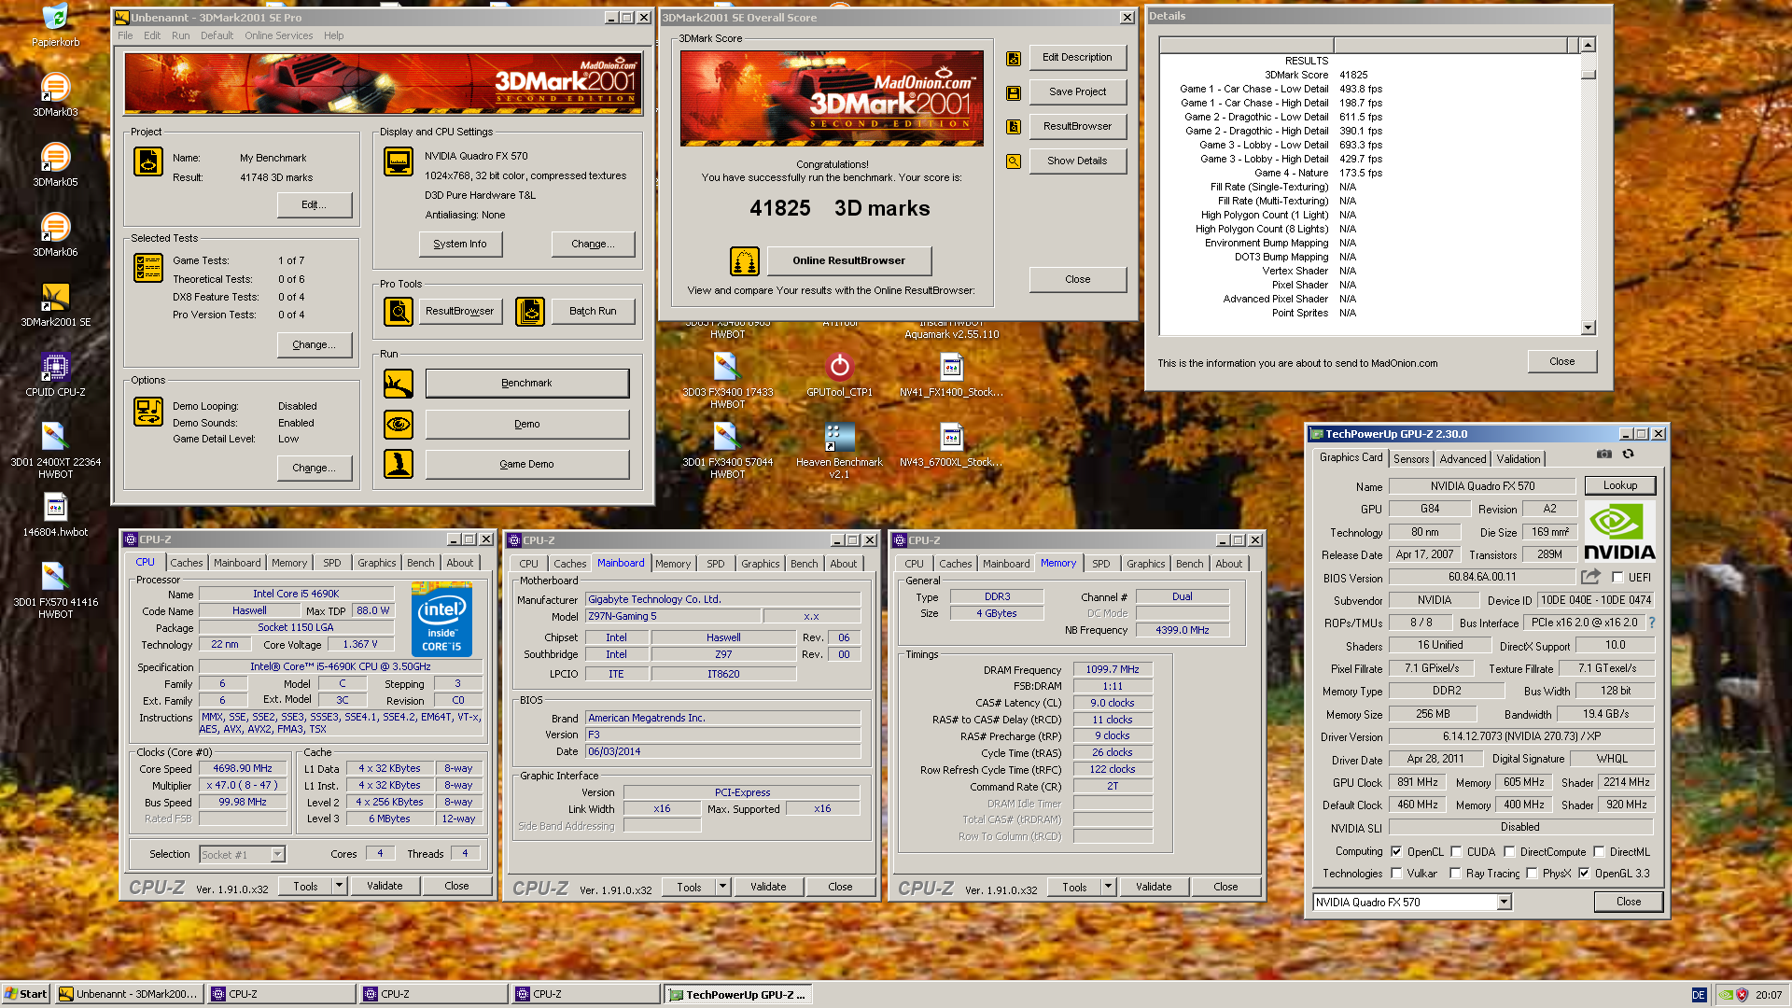Open Socket #1 selection dropdown in CPU-Z
Screen dimensions: 1792x1008
pyautogui.click(x=277, y=855)
